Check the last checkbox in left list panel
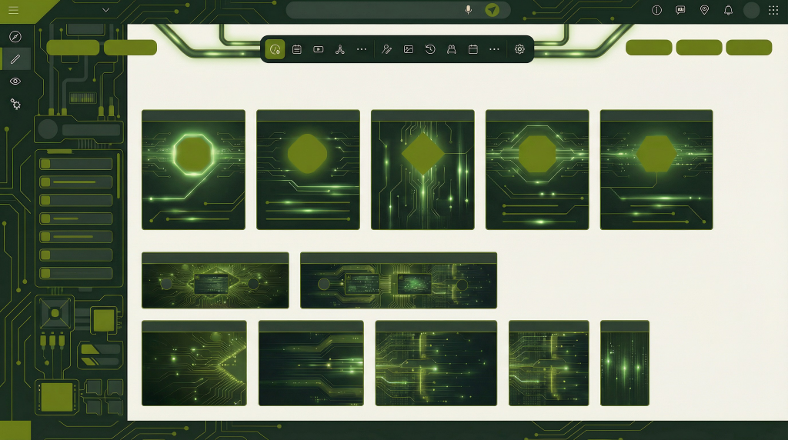788x440 pixels. coord(45,273)
